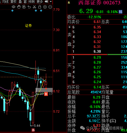Click the jump-to-end arrow icon in toolbar
Viewport: 127px width, 133px height.
(46, 2)
